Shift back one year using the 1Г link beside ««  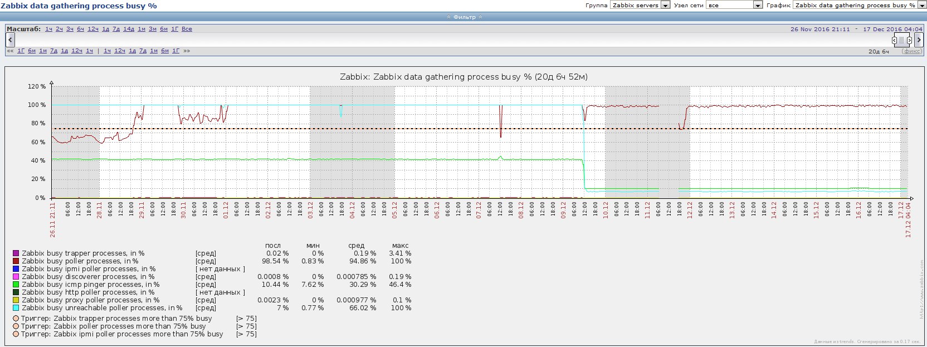(x=21, y=51)
